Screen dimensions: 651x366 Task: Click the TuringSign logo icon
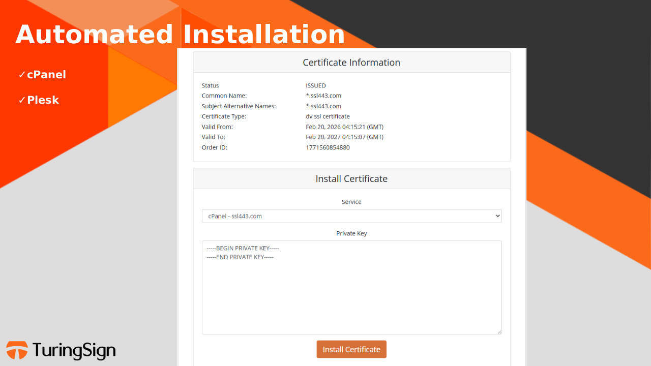coord(17,350)
